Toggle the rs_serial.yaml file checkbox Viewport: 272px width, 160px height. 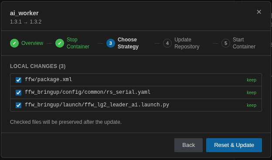pyautogui.click(x=19, y=92)
